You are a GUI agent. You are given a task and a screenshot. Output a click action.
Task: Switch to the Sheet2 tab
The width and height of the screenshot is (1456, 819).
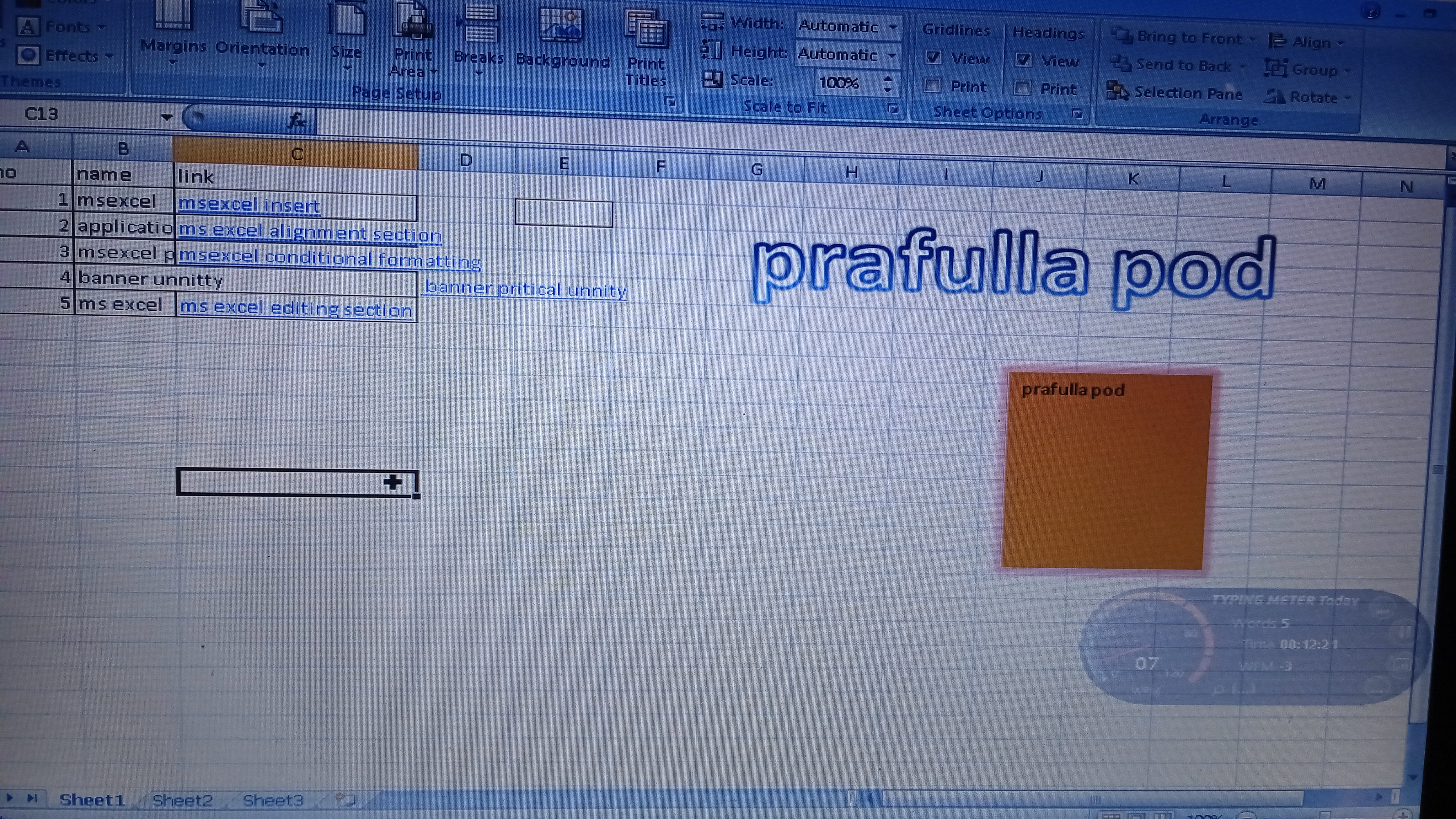pyautogui.click(x=183, y=800)
